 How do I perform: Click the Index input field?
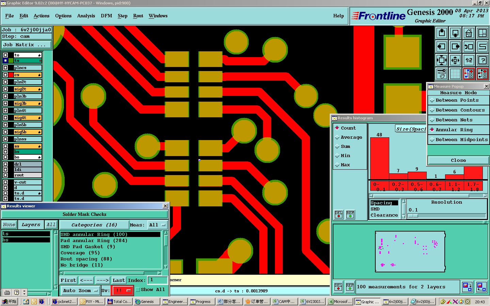[x=158, y=280]
